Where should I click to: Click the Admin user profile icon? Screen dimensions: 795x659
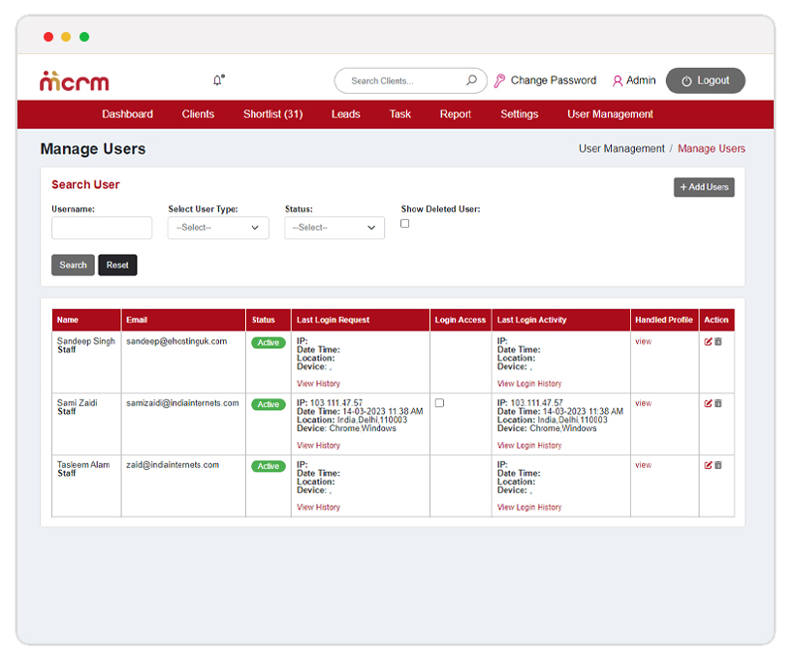(x=618, y=80)
